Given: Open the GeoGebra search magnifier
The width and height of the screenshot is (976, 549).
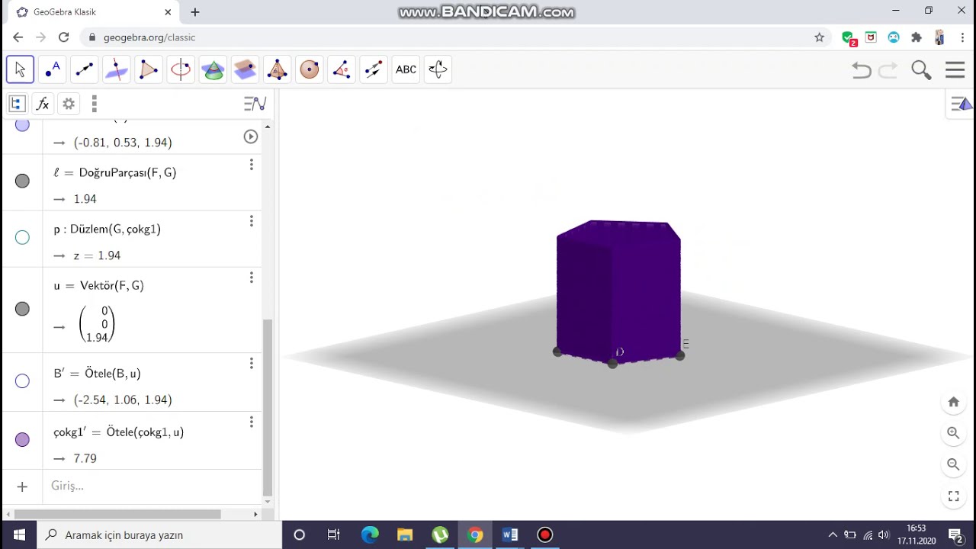Looking at the screenshot, I should 921,70.
